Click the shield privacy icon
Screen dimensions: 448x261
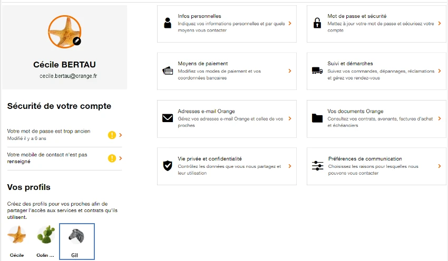168,165
